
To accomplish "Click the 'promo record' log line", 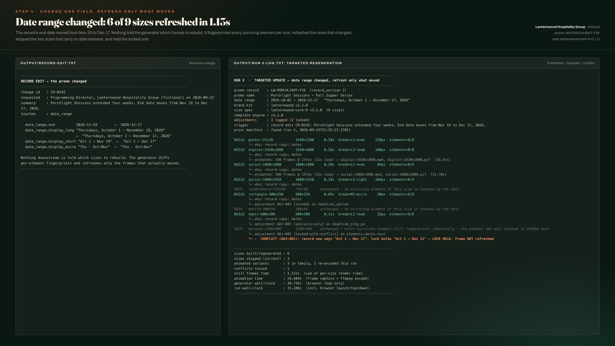I will point(290,90).
